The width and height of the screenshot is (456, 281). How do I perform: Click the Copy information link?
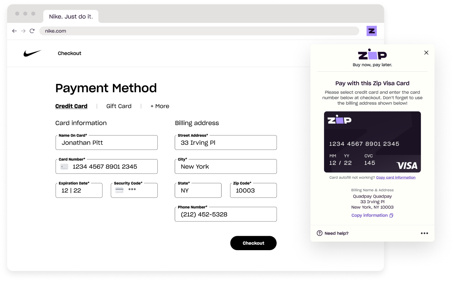[x=370, y=215]
